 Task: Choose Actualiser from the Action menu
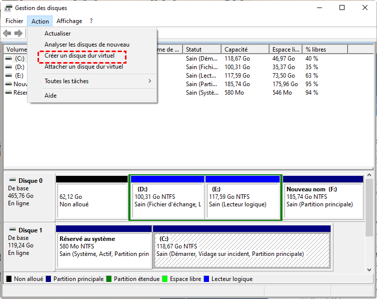(x=92, y=34)
